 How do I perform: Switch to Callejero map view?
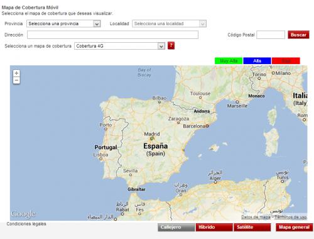[176, 227]
